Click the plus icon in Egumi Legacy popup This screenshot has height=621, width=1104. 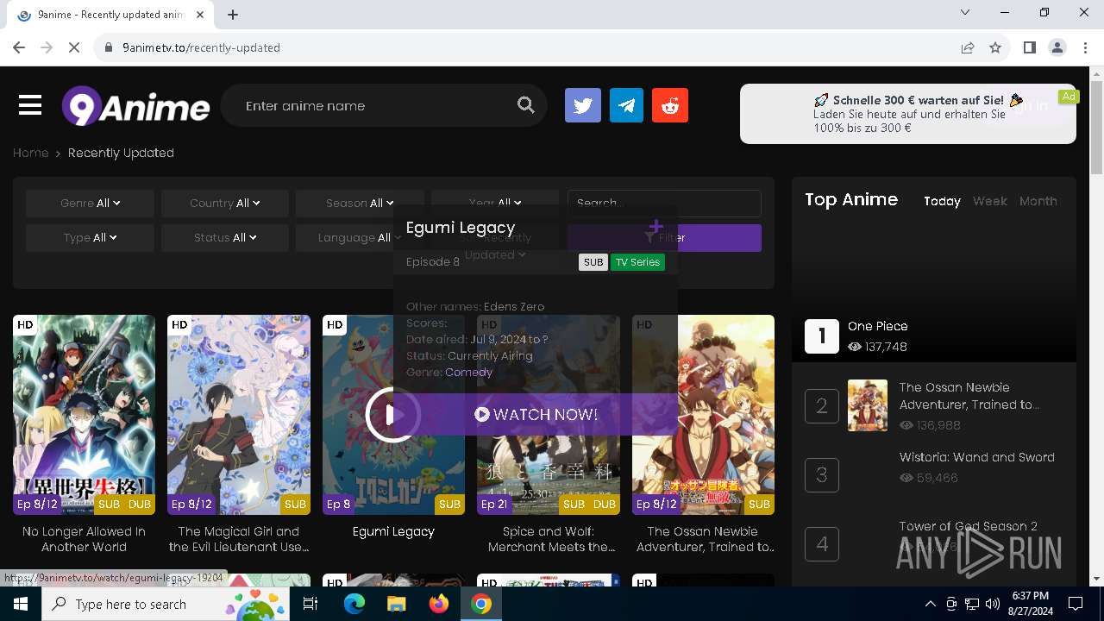[655, 228]
